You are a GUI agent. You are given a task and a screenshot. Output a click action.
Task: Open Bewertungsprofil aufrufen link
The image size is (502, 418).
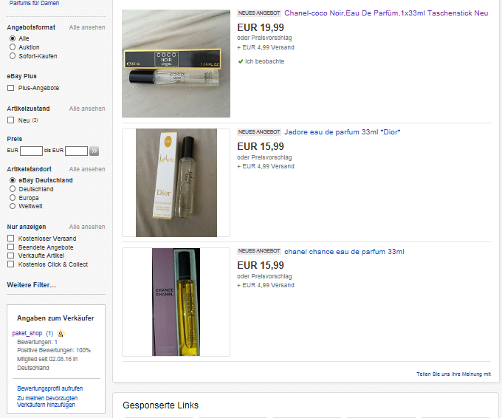(50, 388)
